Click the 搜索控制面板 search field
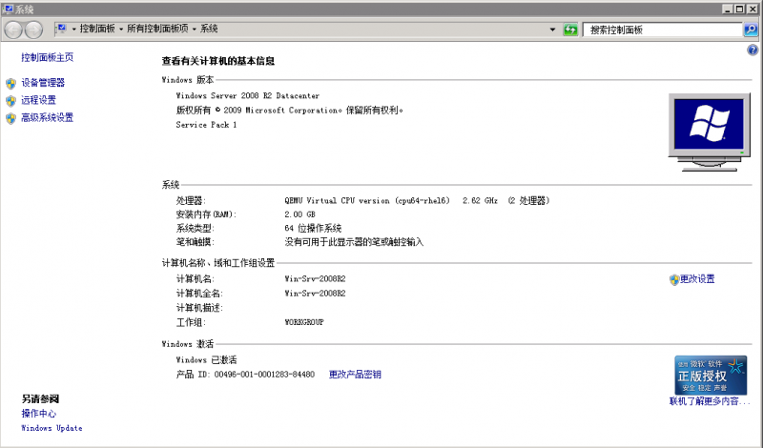763x448 pixels. coord(662,30)
